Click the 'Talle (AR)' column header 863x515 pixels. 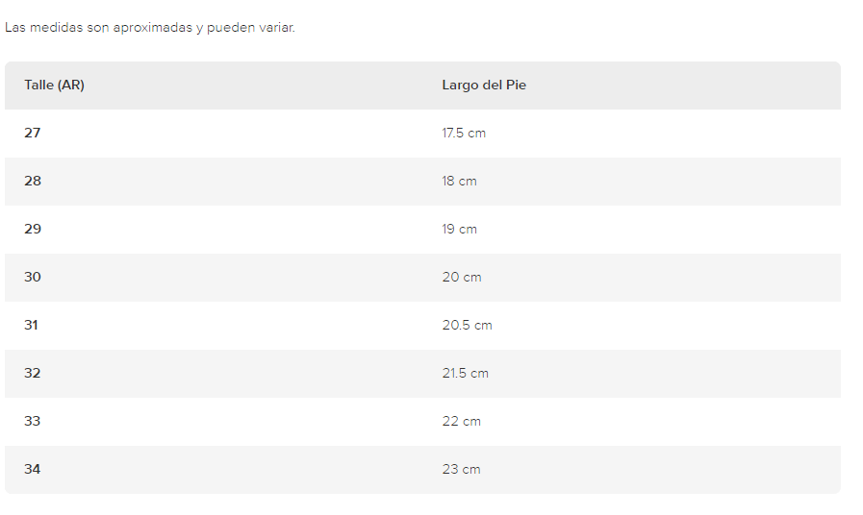[54, 86]
